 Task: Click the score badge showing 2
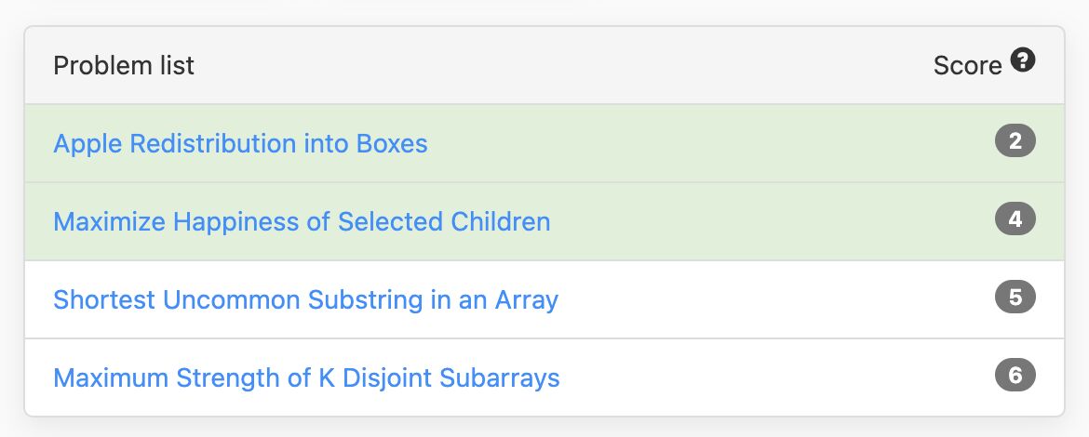pyautogui.click(x=1015, y=140)
